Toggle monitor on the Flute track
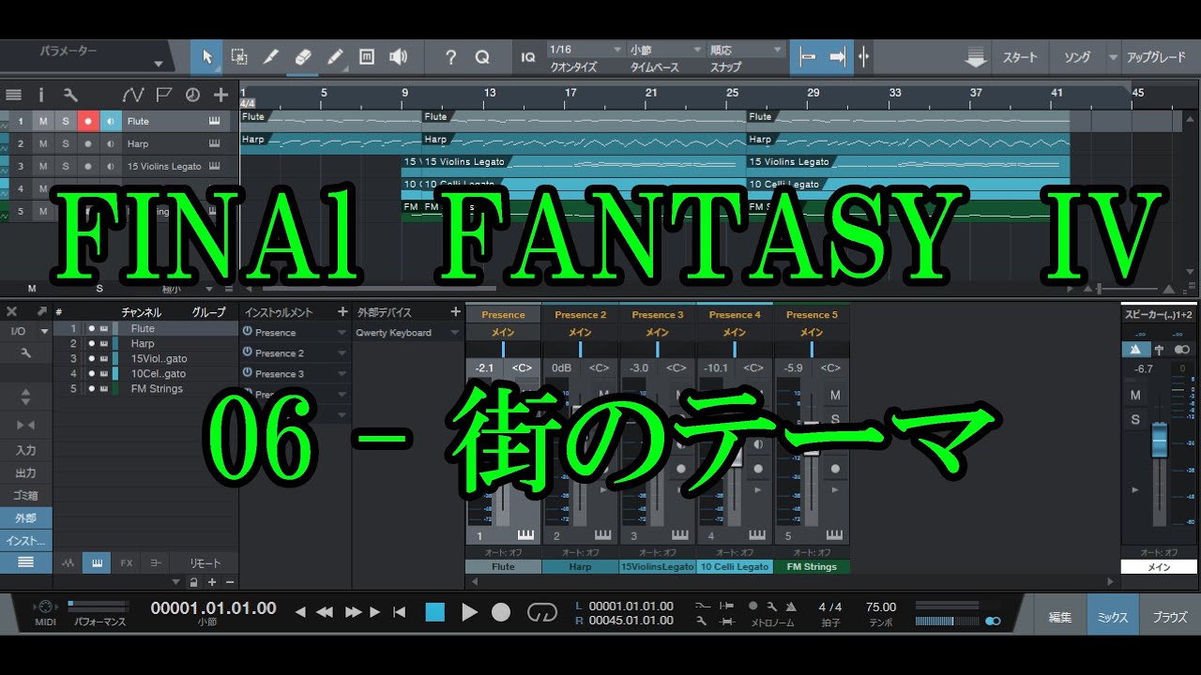1201x675 pixels. tap(111, 121)
